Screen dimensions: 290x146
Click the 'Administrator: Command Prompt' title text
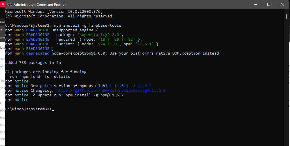coord(39,5)
